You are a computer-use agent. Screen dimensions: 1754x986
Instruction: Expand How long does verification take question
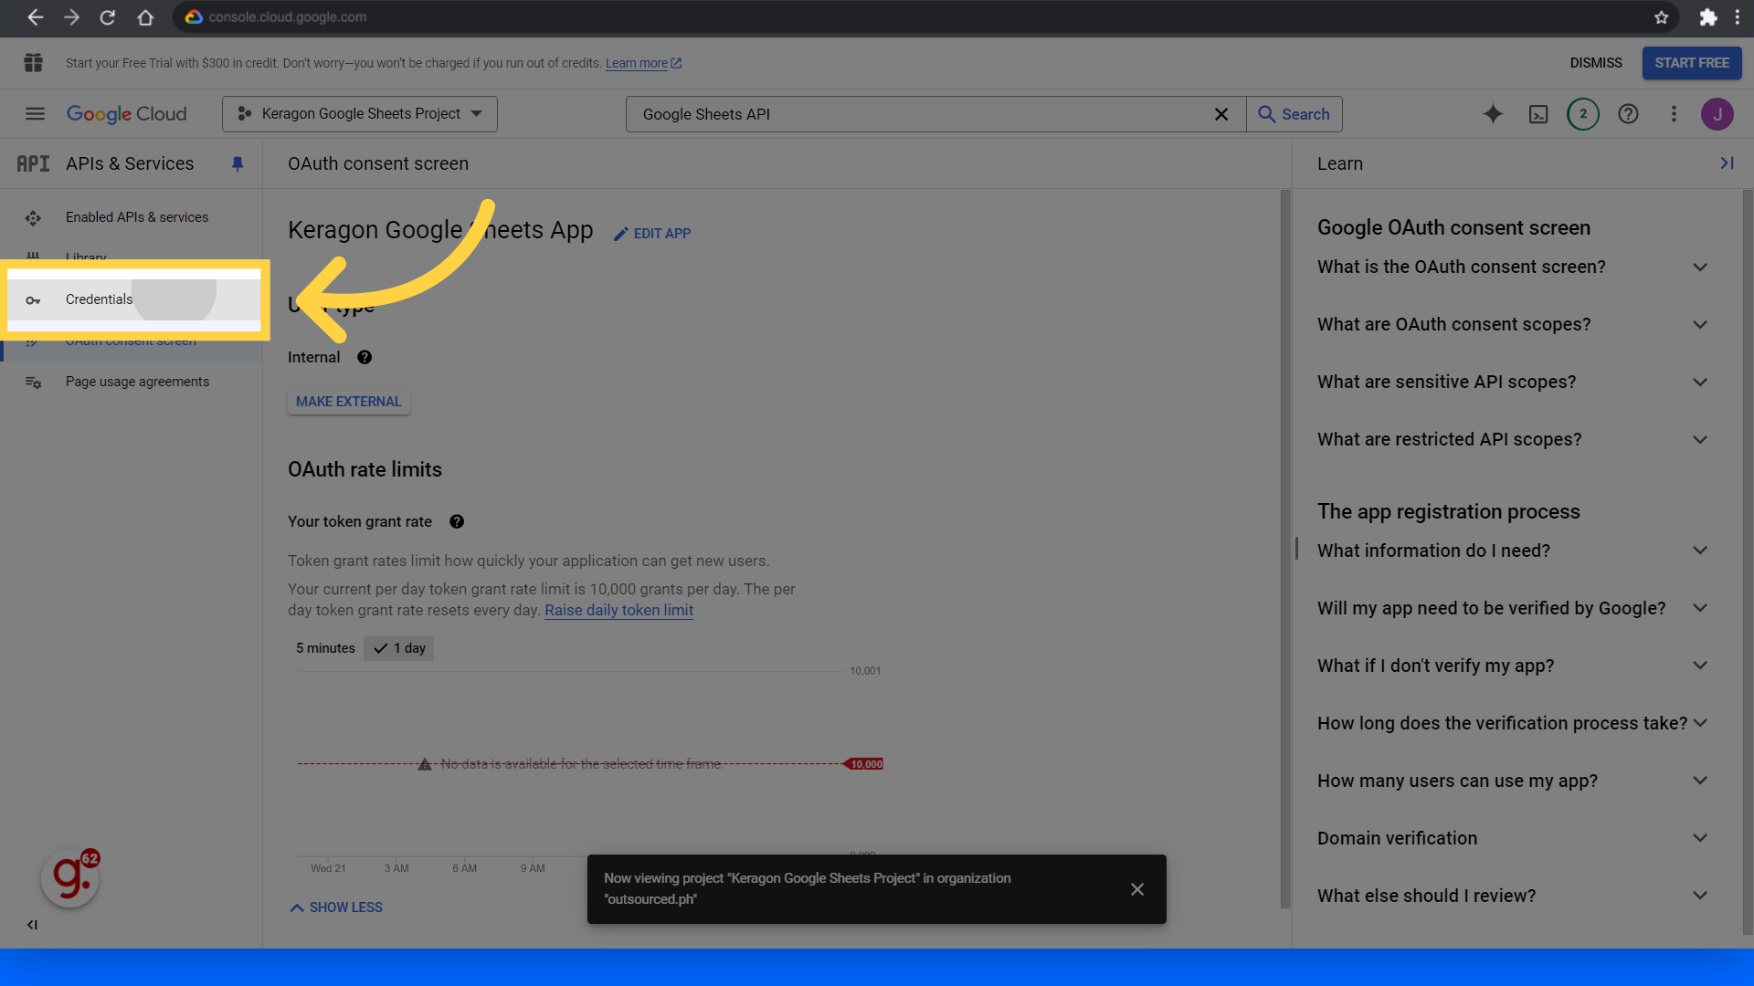[x=1512, y=723]
